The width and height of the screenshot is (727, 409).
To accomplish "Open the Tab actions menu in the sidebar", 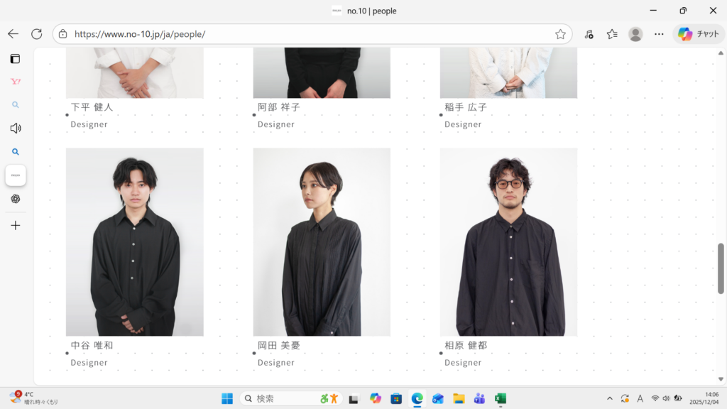I will point(16,59).
